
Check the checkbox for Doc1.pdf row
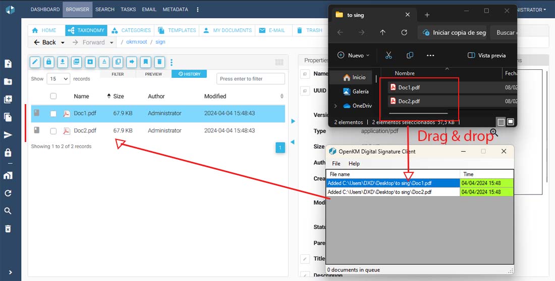pos(53,114)
